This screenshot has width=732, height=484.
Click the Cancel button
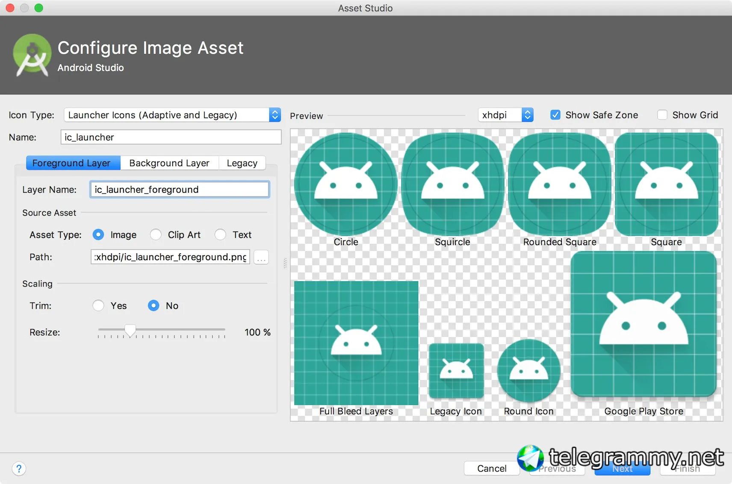tap(492, 469)
